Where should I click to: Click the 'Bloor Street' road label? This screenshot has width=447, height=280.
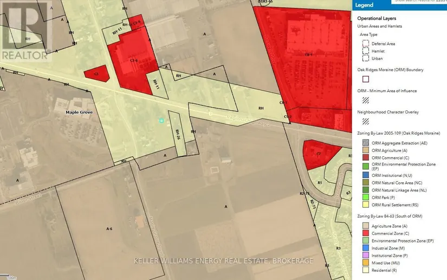click(x=29, y=199)
